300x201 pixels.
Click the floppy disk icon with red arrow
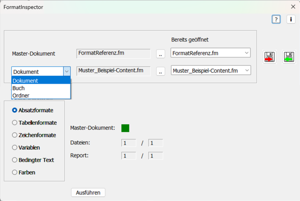coord(270,57)
